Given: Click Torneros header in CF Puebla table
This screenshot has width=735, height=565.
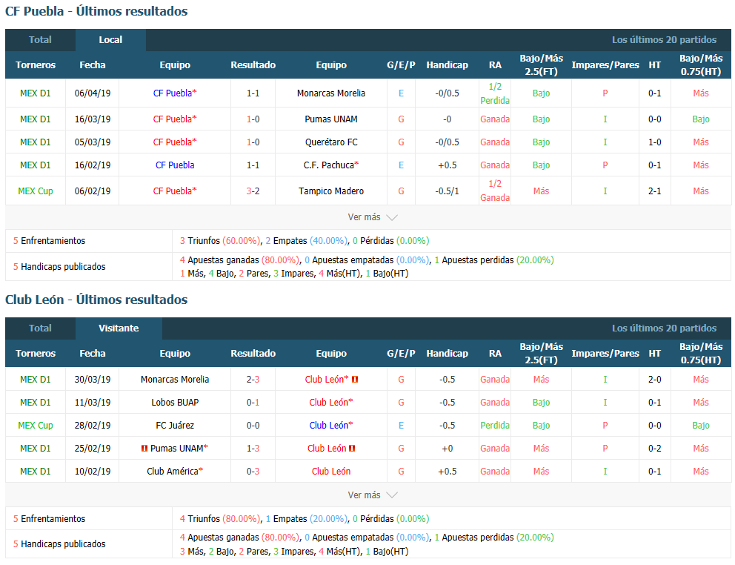Looking at the screenshot, I should 36,65.
